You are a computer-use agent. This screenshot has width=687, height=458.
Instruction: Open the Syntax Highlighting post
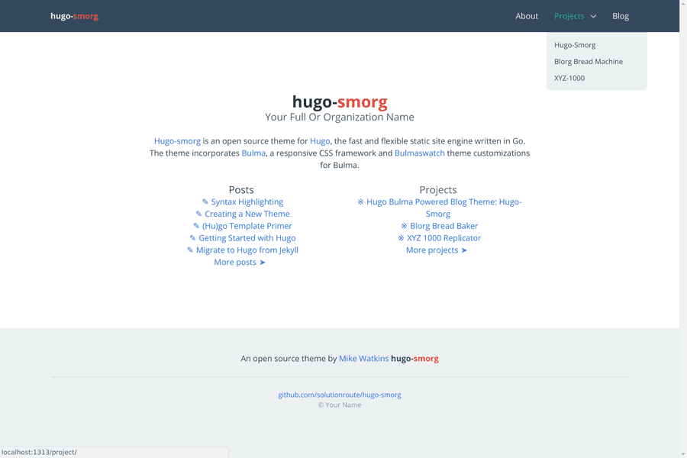pyautogui.click(x=247, y=202)
